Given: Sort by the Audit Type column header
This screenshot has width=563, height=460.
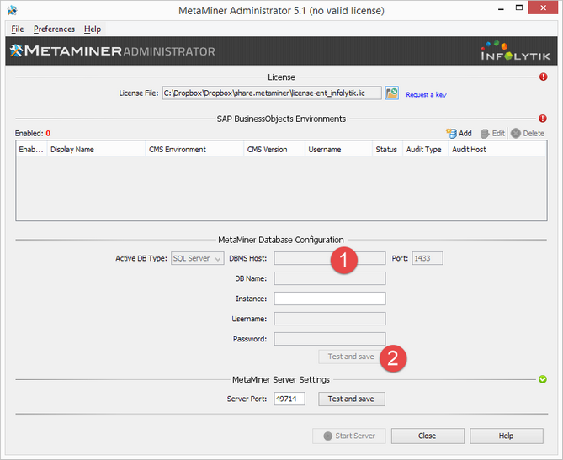Looking at the screenshot, I should (x=425, y=149).
